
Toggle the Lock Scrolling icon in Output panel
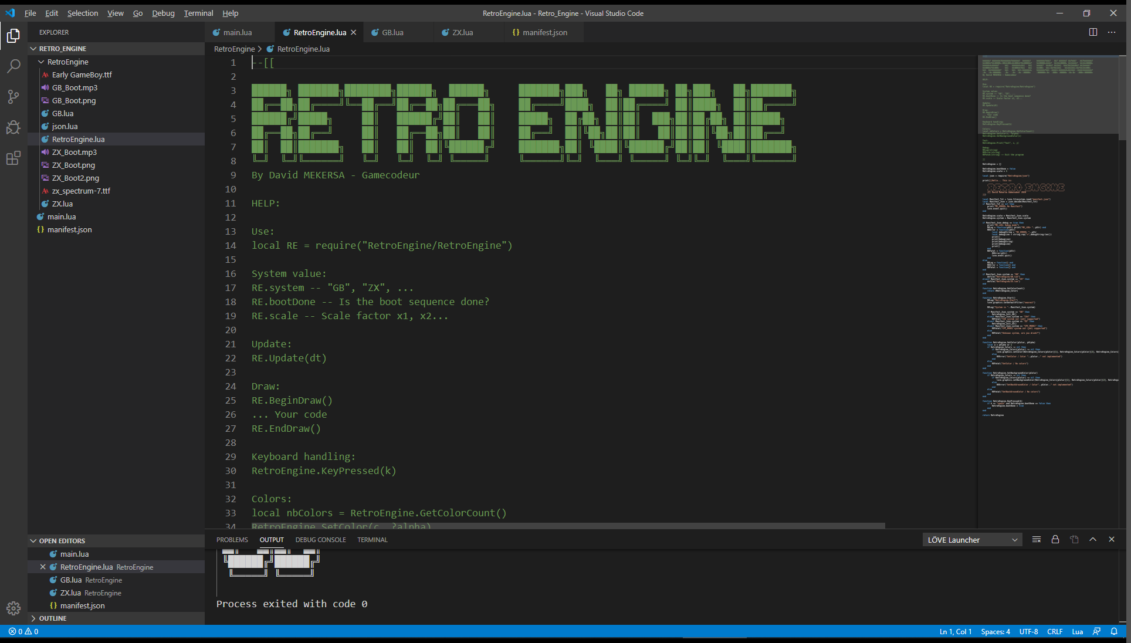[1055, 539]
